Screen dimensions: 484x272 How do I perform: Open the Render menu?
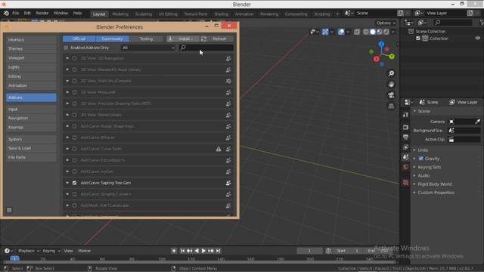click(x=42, y=14)
